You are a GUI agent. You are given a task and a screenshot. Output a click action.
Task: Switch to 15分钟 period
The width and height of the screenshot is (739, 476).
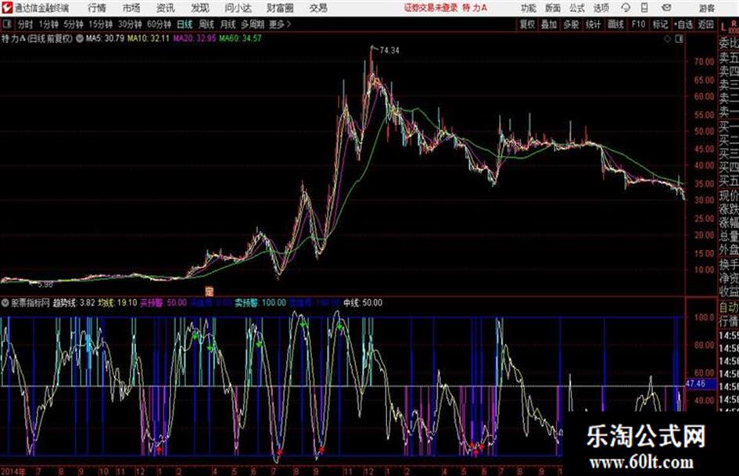pos(101,24)
